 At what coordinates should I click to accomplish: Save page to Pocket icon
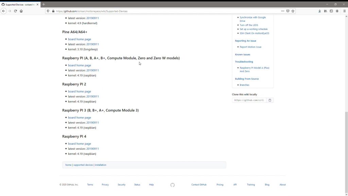(288, 11)
